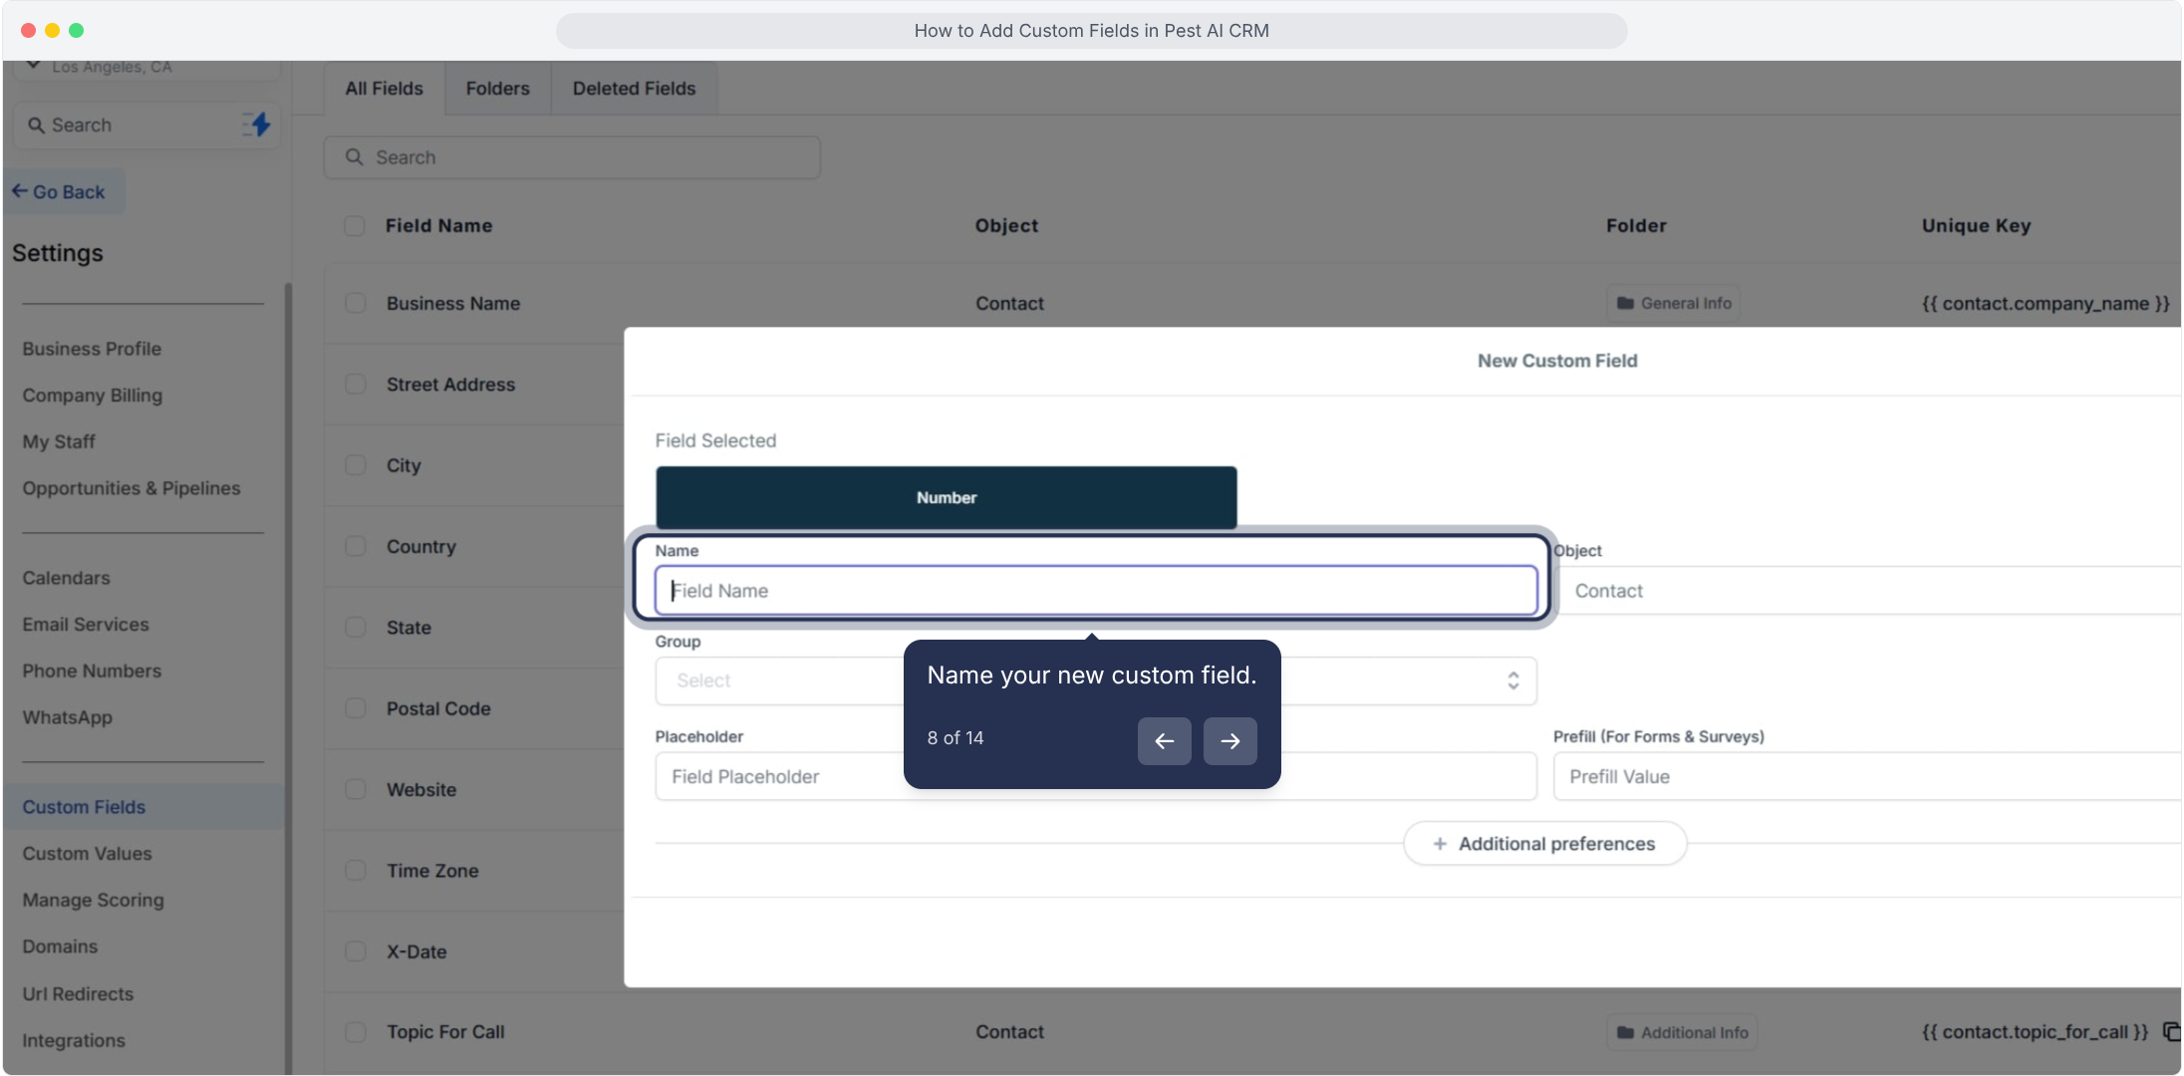The width and height of the screenshot is (2184, 1076).
Task: Open Business Profile settings
Action: [92, 349]
